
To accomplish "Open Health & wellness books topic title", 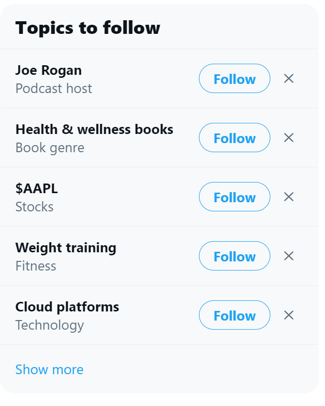I will pyautogui.click(x=94, y=129).
